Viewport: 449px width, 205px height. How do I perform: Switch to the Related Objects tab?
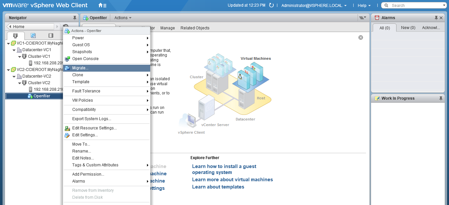[x=195, y=28]
